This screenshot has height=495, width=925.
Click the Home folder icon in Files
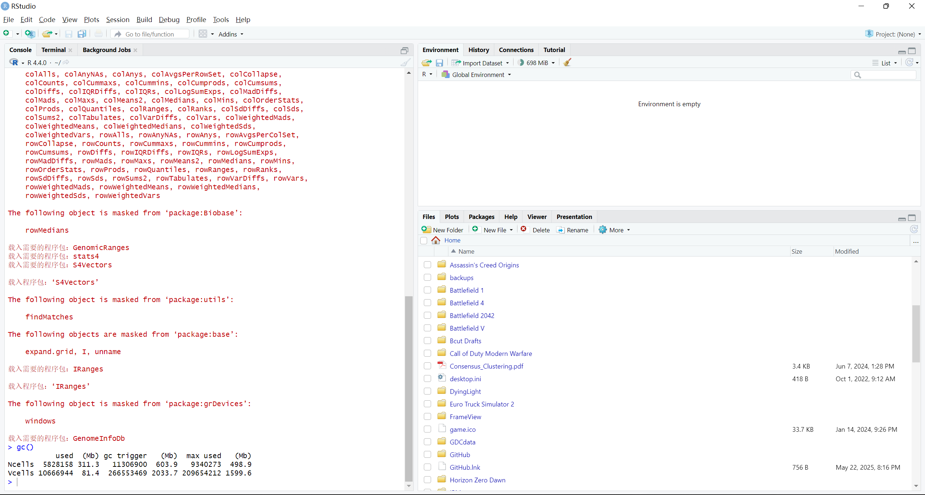(x=436, y=240)
